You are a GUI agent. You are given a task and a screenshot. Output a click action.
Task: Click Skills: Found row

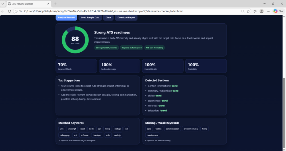(x=155, y=96)
